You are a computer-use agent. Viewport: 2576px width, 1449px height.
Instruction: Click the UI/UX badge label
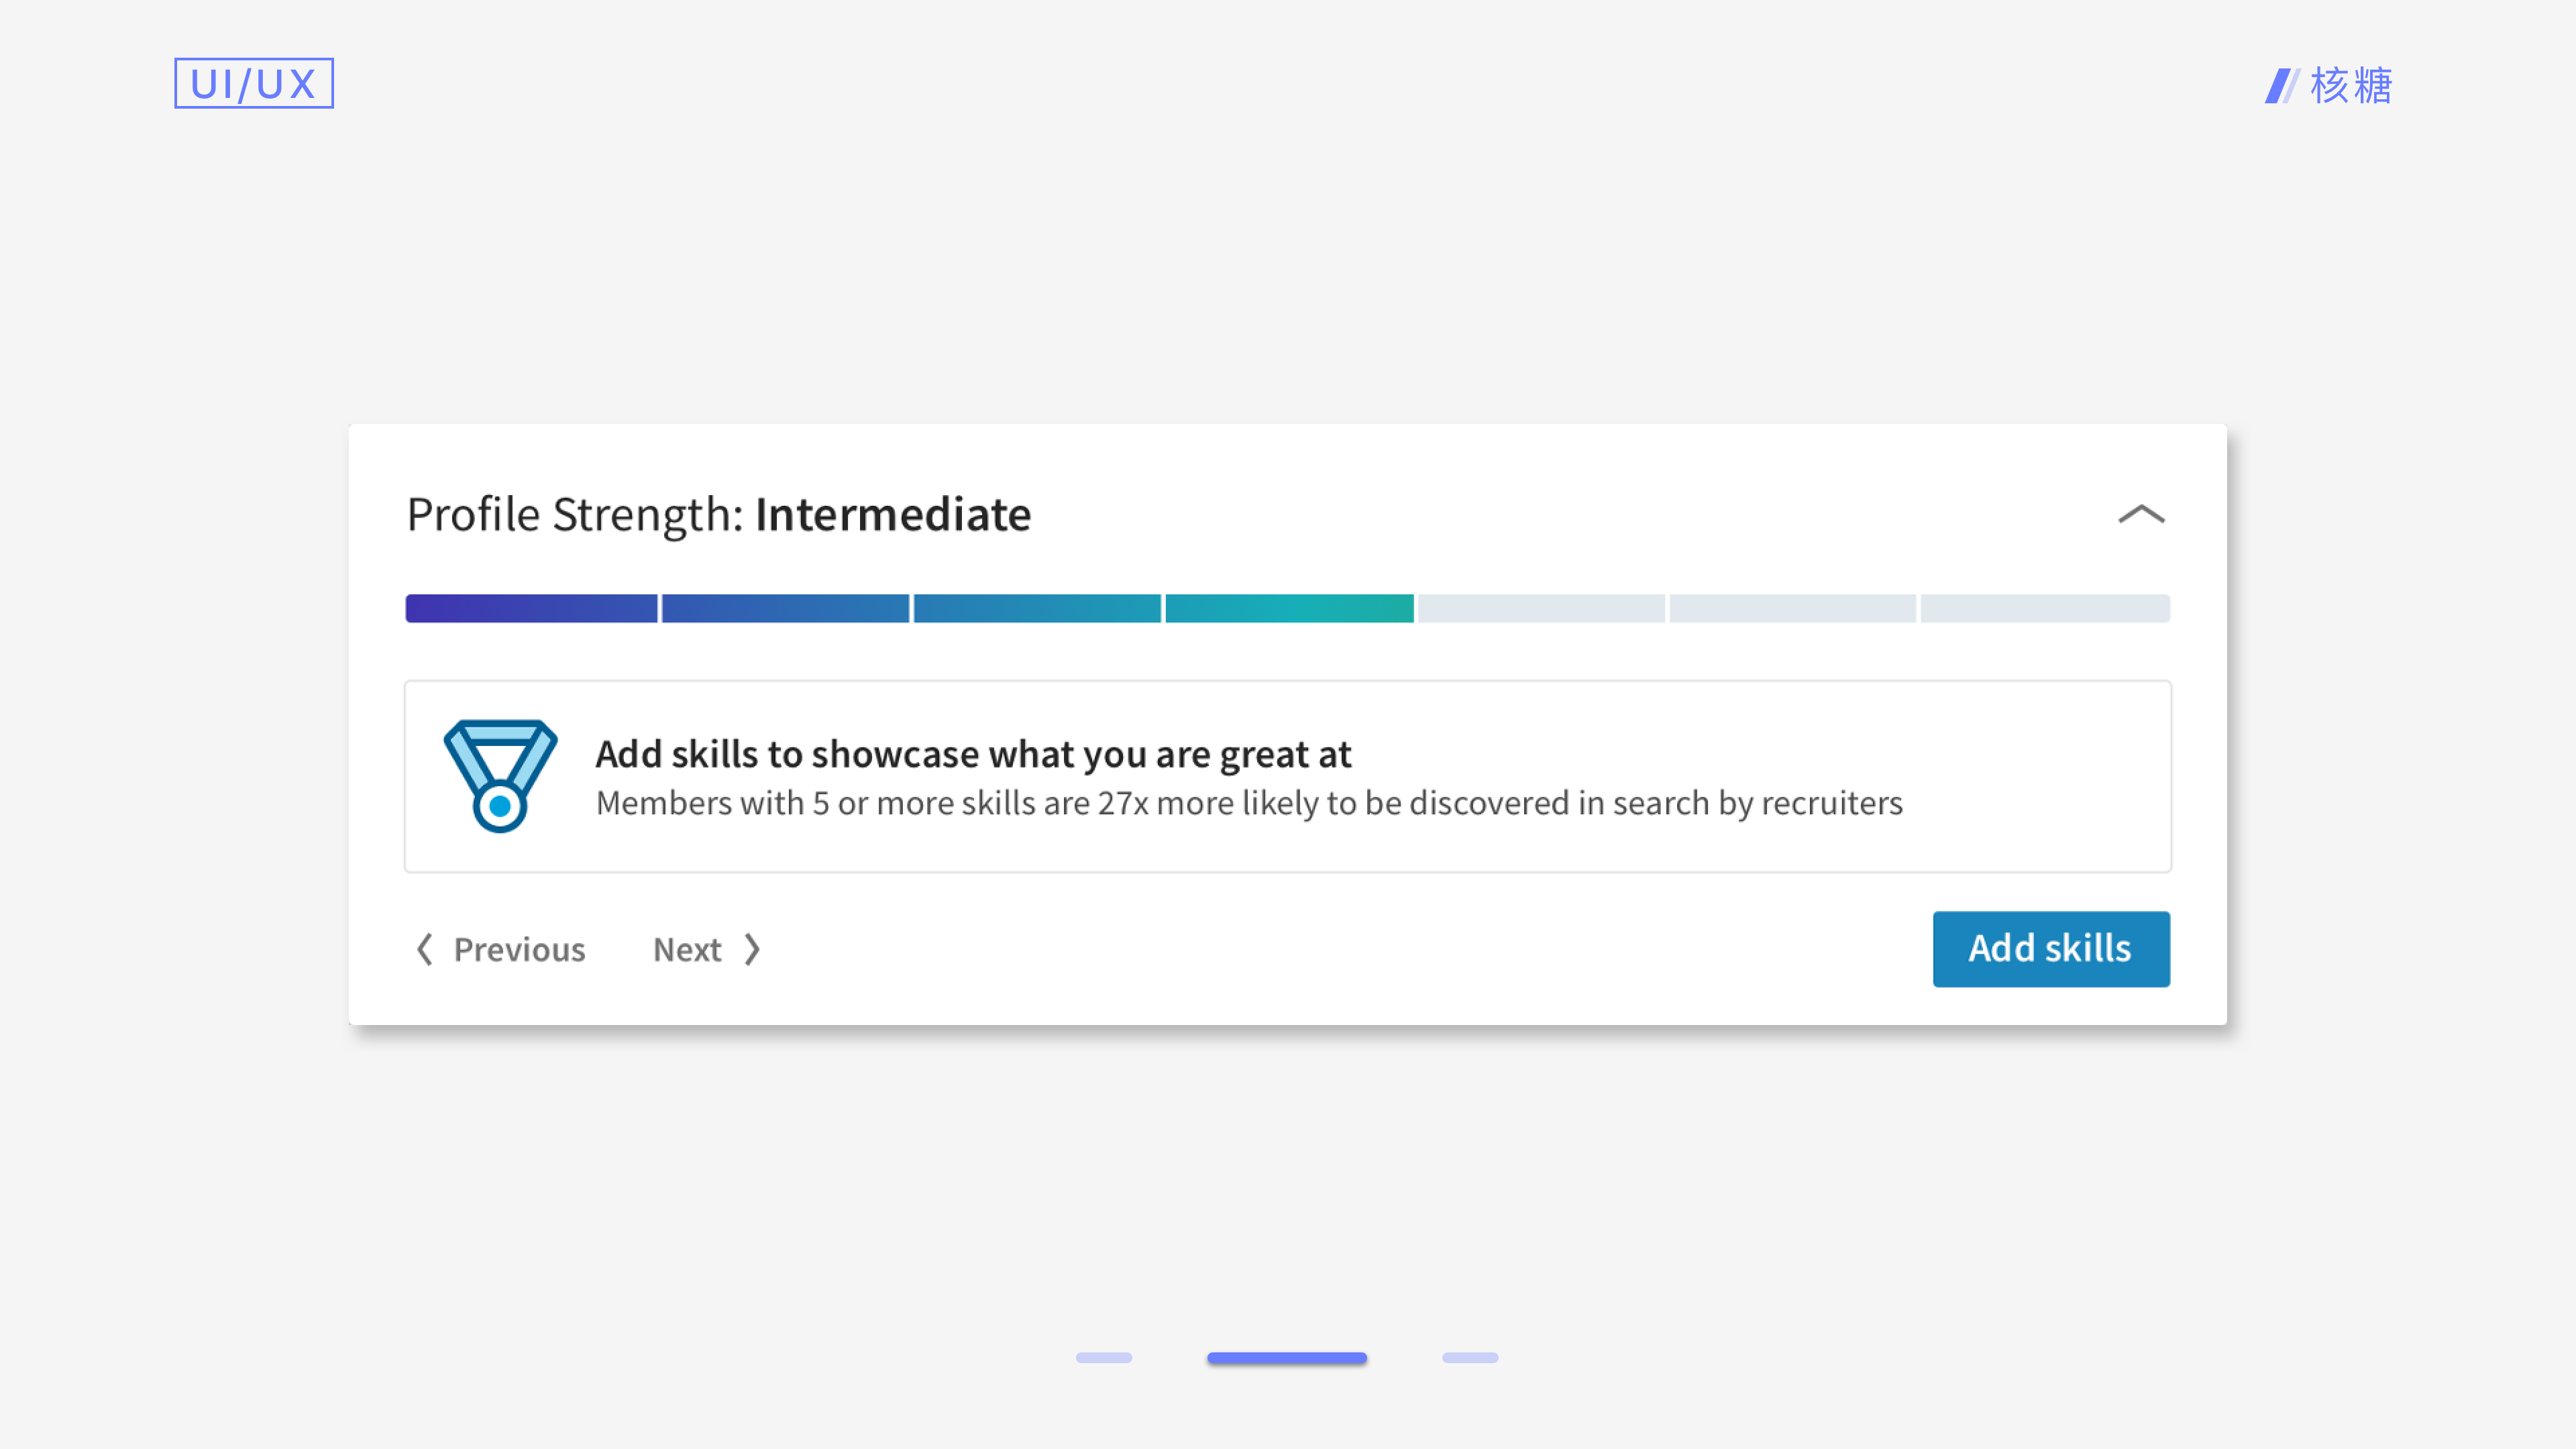point(254,84)
